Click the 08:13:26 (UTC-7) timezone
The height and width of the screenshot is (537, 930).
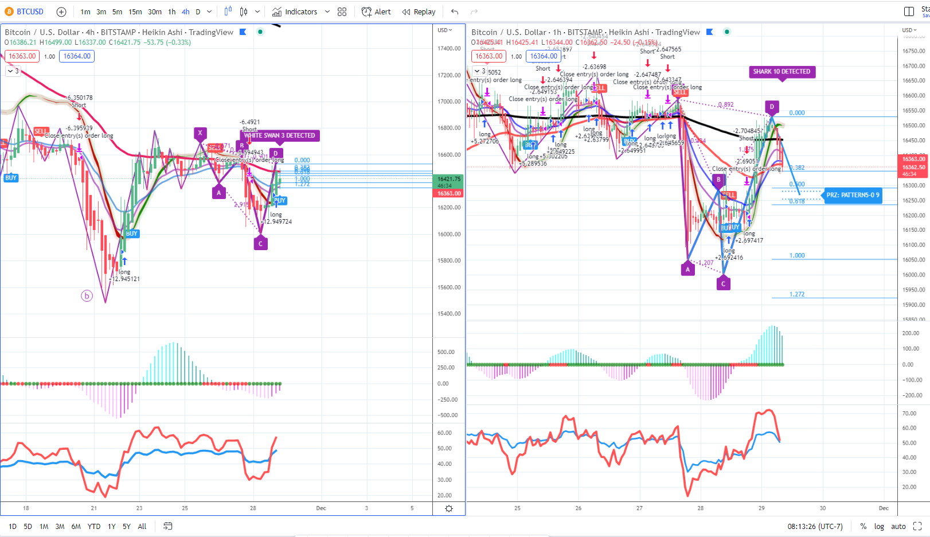815,526
